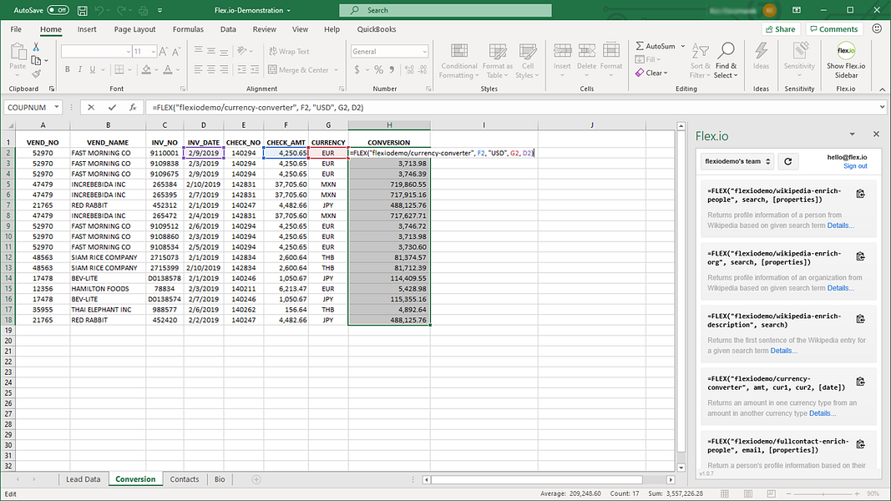891x501 pixels.
Task: Copy the currency-converter function
Action: pyautogui.click(x=860, y=382)
